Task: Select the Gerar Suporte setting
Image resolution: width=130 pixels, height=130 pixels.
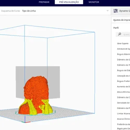Action: pos(123,43)
